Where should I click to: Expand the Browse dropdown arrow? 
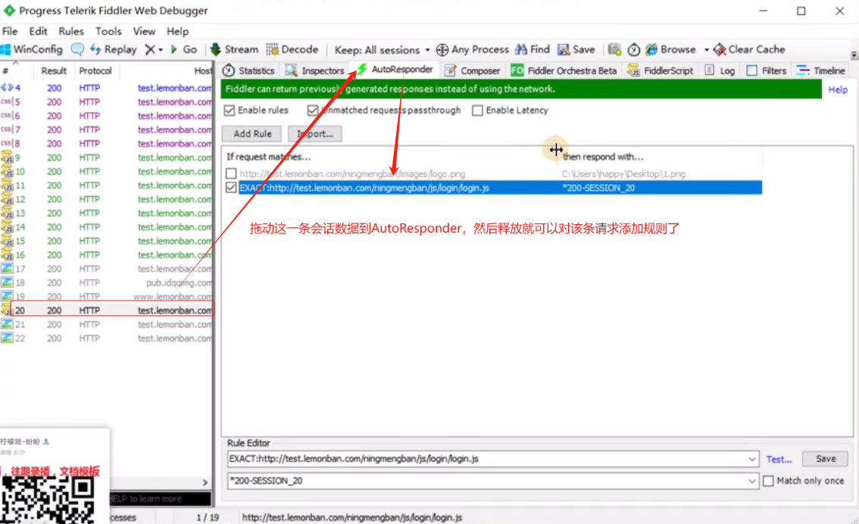[x=707, y=50]
